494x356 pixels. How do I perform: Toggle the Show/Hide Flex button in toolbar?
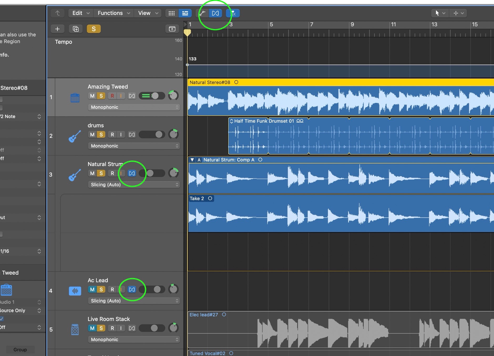pyautogui.click(x=215, y=13)
